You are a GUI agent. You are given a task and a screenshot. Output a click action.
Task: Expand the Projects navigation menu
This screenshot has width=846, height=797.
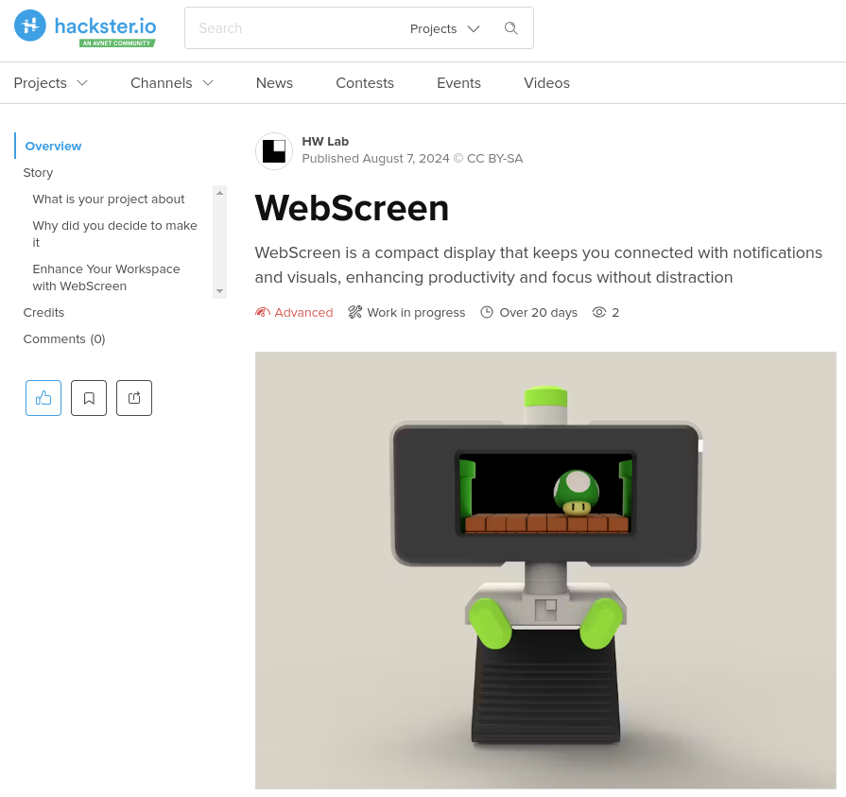(x=51, y=83)
